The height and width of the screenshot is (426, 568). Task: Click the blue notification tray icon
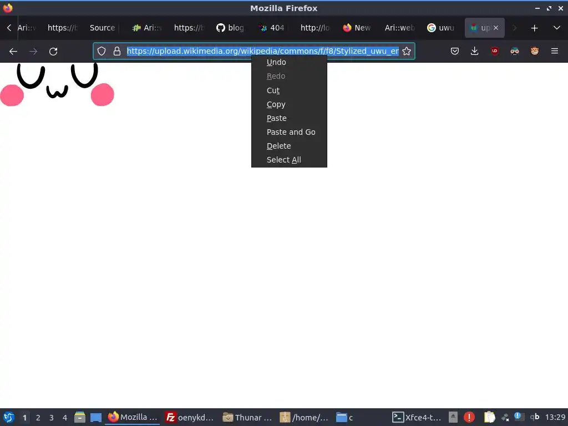click(519, 417)
